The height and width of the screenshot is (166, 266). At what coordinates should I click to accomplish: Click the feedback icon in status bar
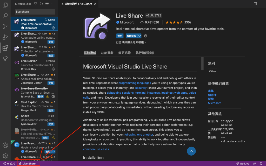[255, 163]
